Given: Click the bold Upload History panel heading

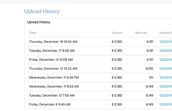Looking at the screenshot, I should click(x=39, y=22).
